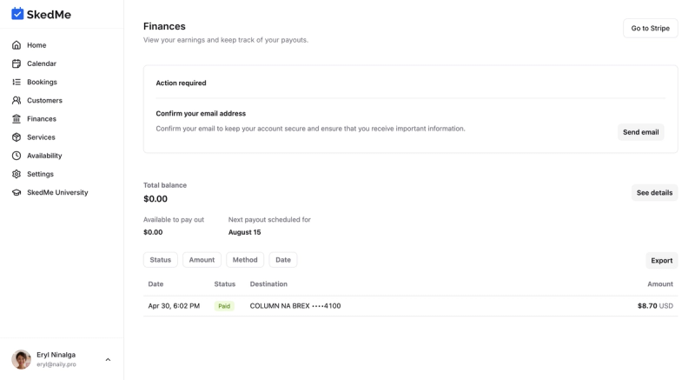Open the Bookings section

[42, 82]
